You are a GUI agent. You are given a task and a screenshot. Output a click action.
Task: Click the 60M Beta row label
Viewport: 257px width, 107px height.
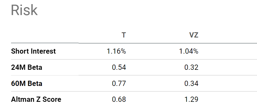point(26,83)
